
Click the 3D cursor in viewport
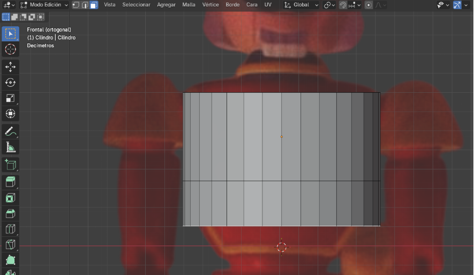[281, 247]
